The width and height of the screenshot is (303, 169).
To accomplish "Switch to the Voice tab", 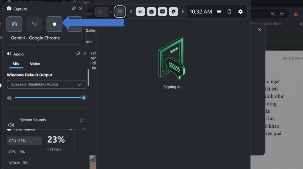I will (35, 64).
